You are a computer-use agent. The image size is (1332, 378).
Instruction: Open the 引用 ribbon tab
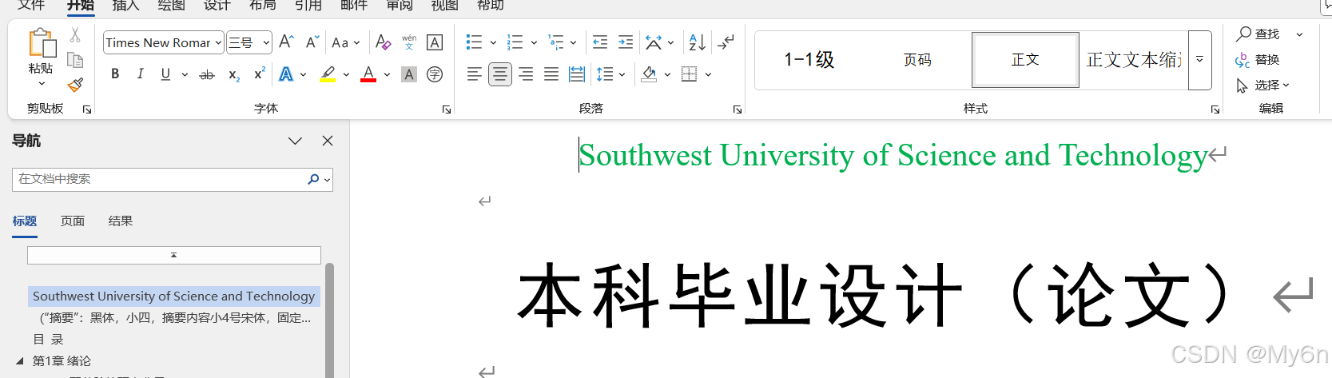308,6
